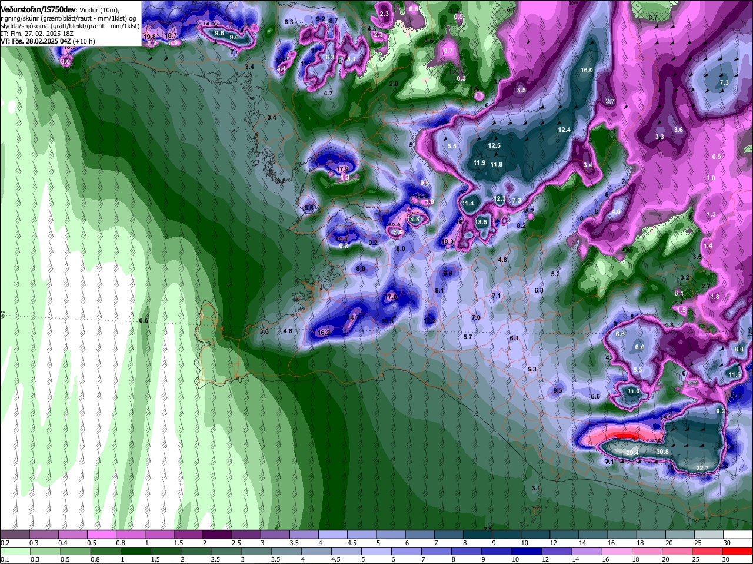Select the greyish-purple 0.2 snow legend swatch

tap(15, 534)
